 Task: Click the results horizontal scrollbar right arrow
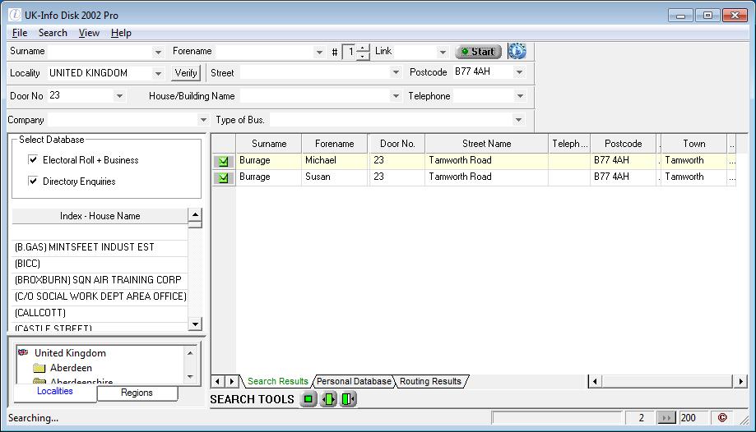click(x=741, y=382)
